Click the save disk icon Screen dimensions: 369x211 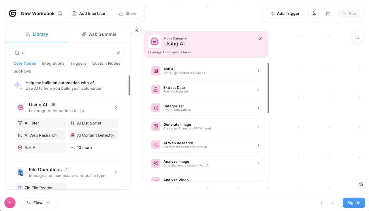point(328,14)
